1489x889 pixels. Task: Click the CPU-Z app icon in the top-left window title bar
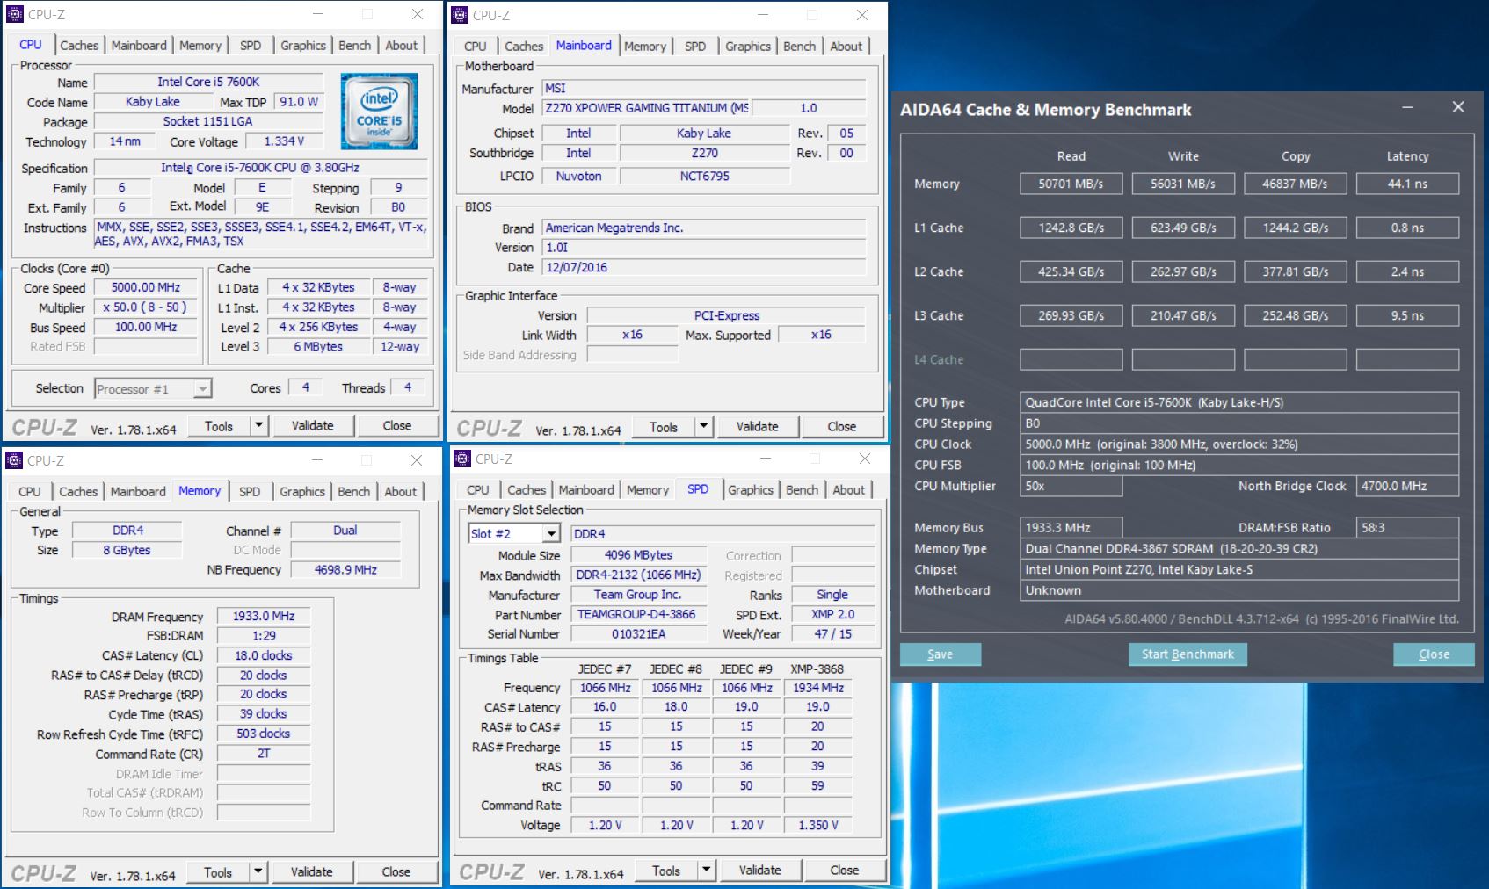point(15,14)
